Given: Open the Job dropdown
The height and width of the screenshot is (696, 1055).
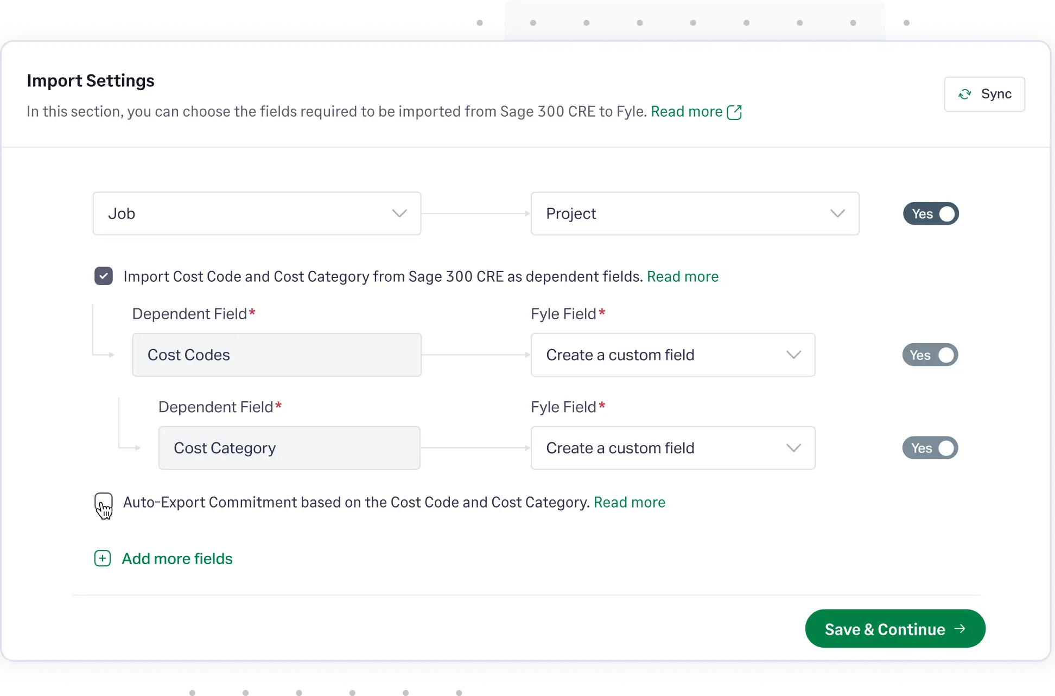Looking at the screenshot, I should point(257,213).
